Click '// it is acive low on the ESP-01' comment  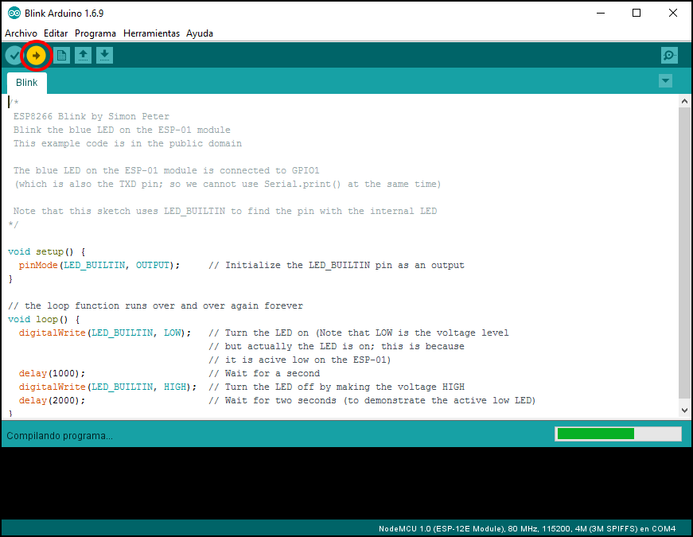(300, 360)
